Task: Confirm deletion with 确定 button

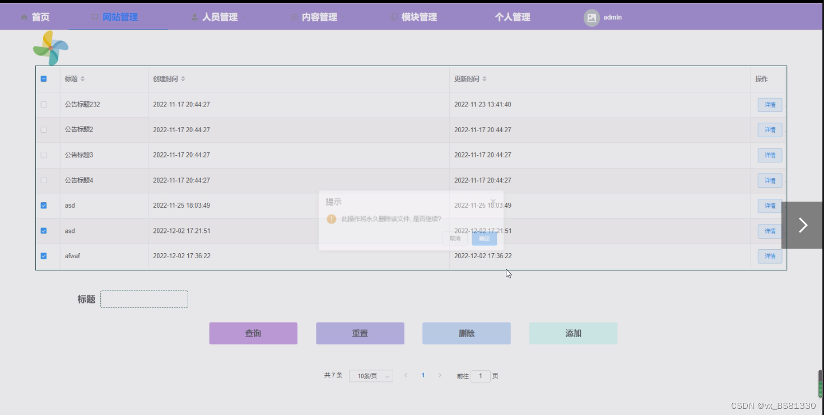Action: pyautogui.click(x=484, y=239)
